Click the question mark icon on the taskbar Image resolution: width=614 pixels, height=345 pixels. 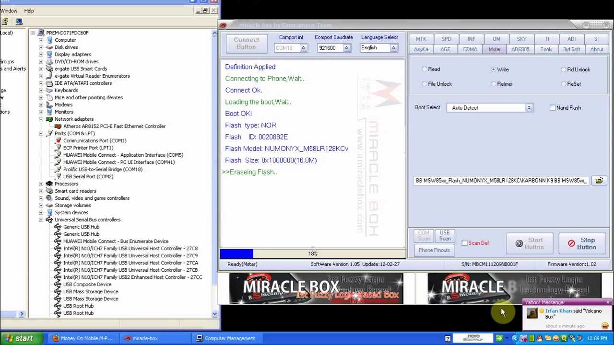pos(448,338)
